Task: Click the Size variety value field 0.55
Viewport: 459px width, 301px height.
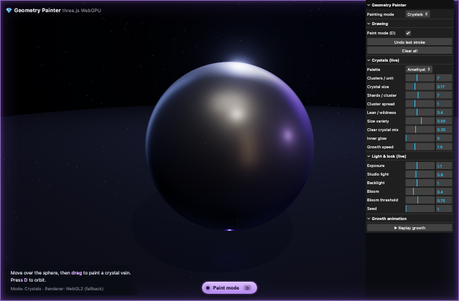Action: tap(444, 121)
